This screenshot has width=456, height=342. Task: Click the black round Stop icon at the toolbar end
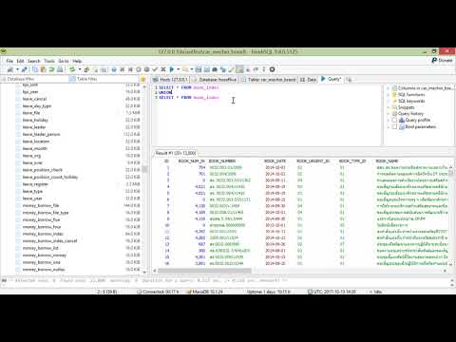pyautogui.click(x=272, y=69)
